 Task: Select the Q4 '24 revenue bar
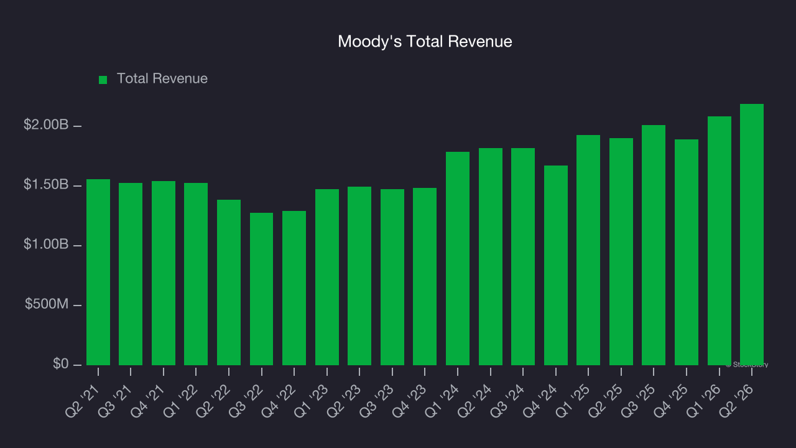556,265
